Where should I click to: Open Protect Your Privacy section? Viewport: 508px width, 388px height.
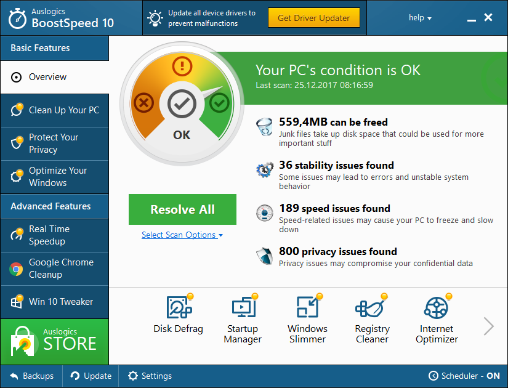pos(54,143)
